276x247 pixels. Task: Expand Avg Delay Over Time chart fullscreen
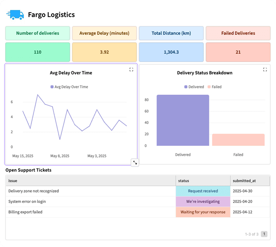click(x=131, y=70)
